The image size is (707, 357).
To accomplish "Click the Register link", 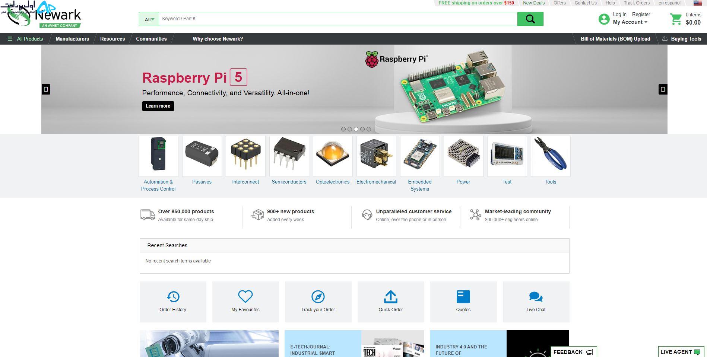I will pyautogui.click(x=641, y=15).
